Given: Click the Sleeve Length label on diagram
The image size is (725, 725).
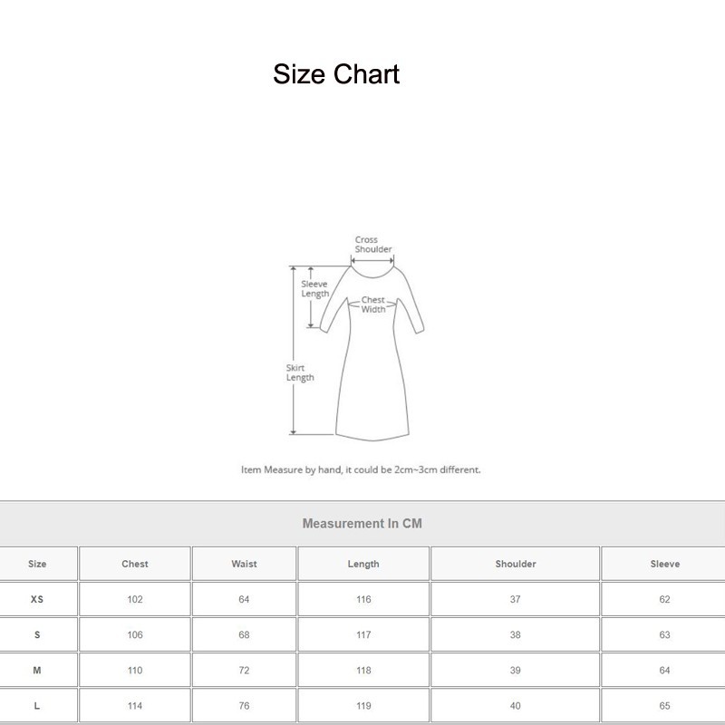Looking at the screenshot, I should 315,290.
